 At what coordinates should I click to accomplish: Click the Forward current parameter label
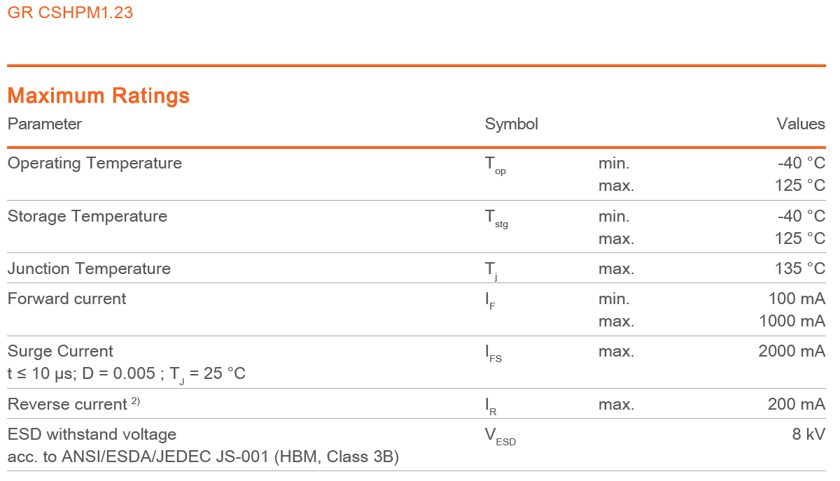(x=66, y=299)
